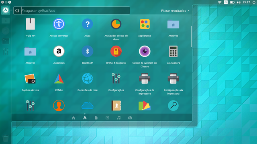Open the Pt keyboard layout indicator
Image resolution: width=257 pixels, height=144 pixels.
226,2
